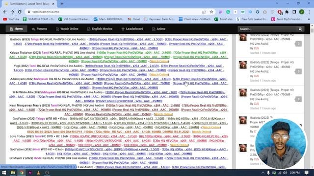
Task: Open GodFather Hindi 1080p 3.3GB link
Action: click(x=112, y=150)
